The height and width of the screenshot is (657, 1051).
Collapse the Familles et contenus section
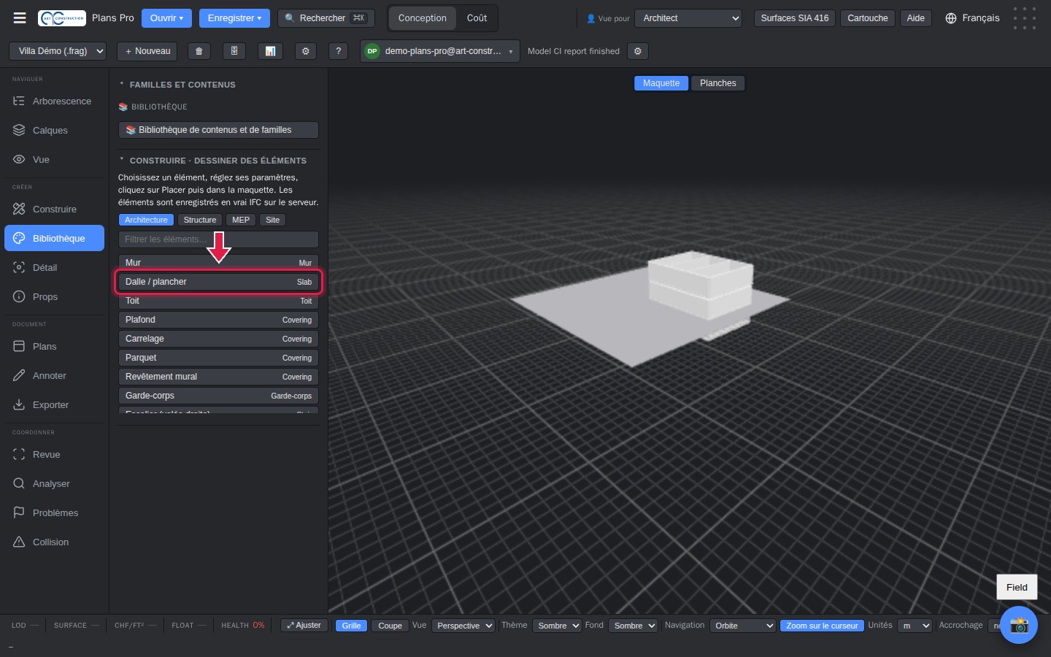click(177, 85)
